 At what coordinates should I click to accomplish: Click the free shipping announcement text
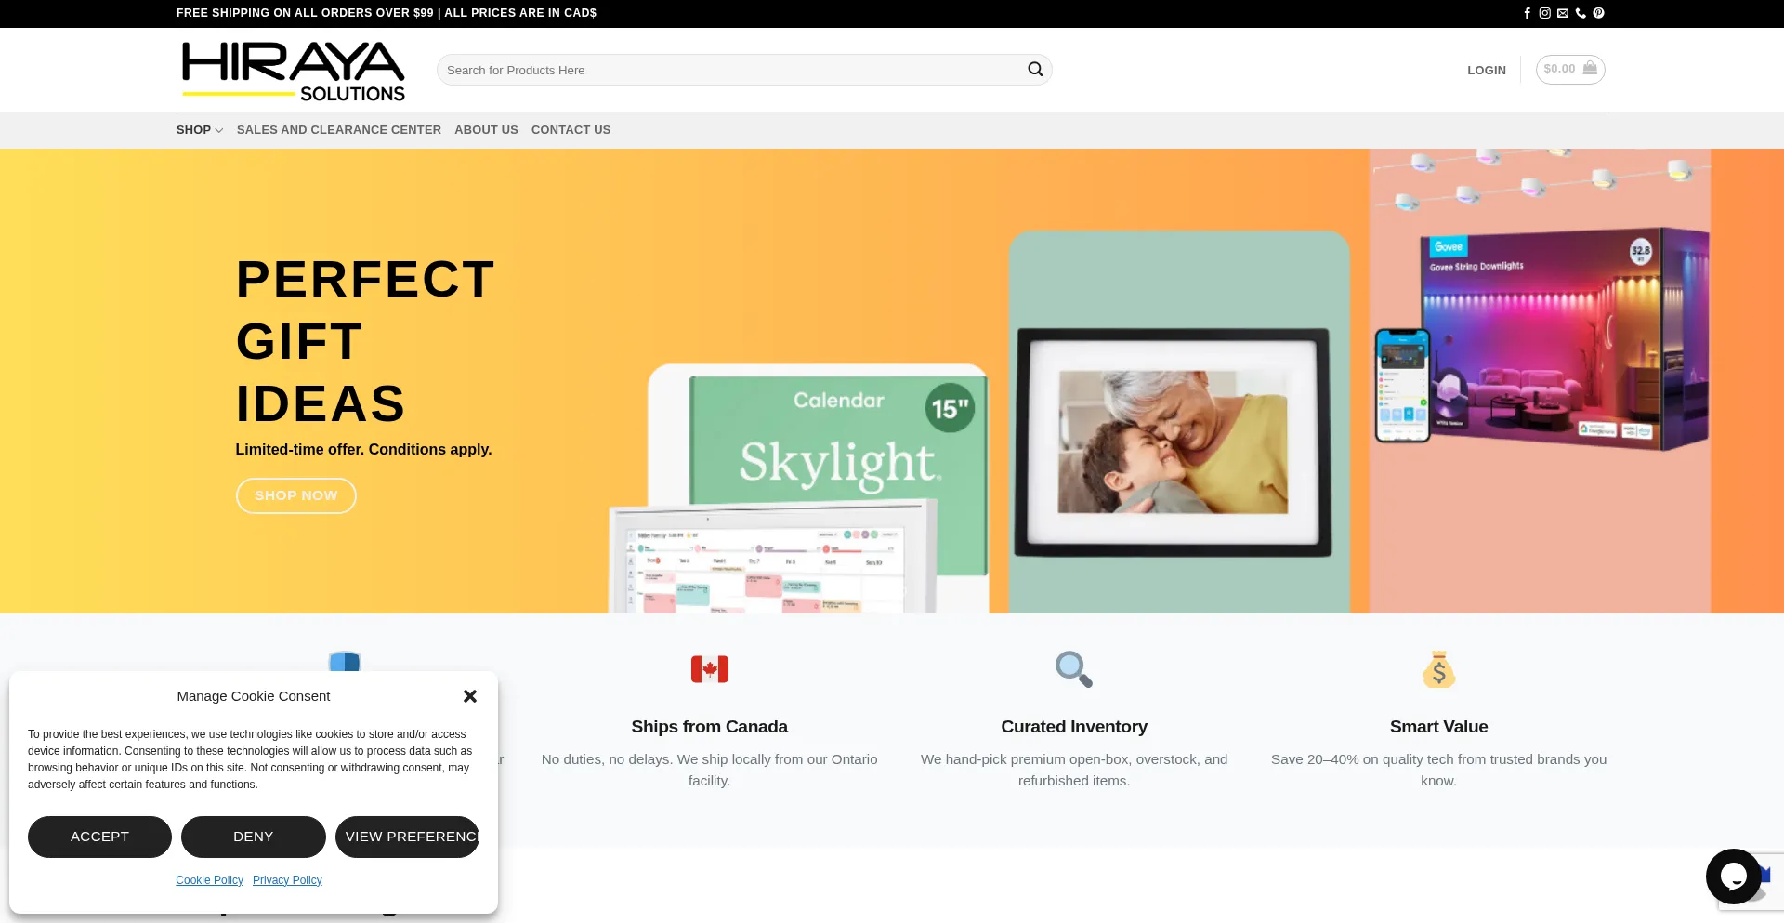[387, 13]
